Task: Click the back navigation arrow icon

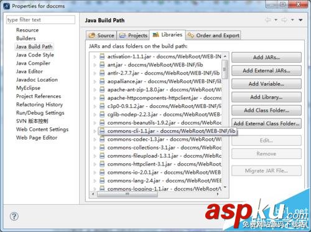Action: tap(269, 20)
